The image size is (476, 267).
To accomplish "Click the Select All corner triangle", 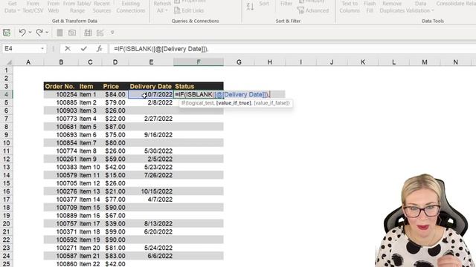I will tap(9, 62).
